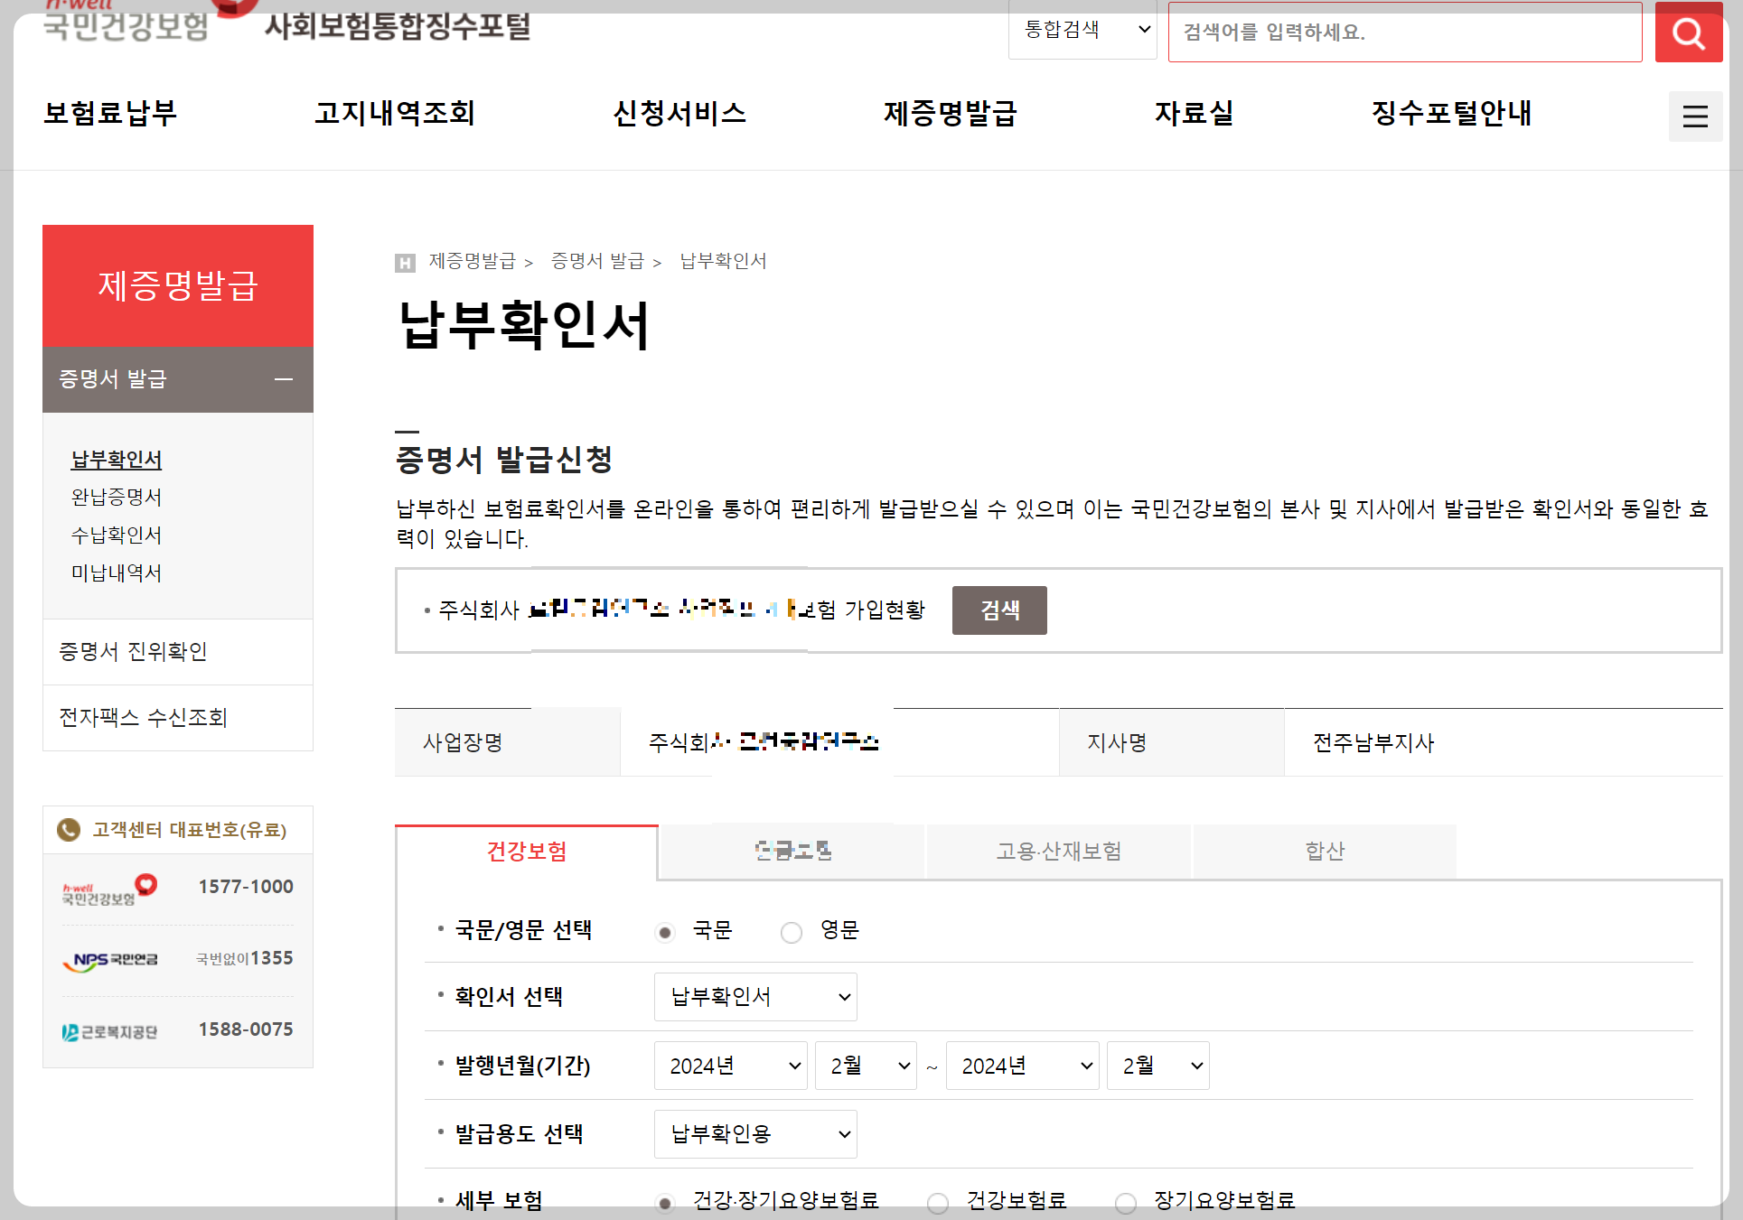Switch to the 고용·산재보험 tab
The height and width of the screenshot is (1220, 1743).
[x=1058, y=852]
